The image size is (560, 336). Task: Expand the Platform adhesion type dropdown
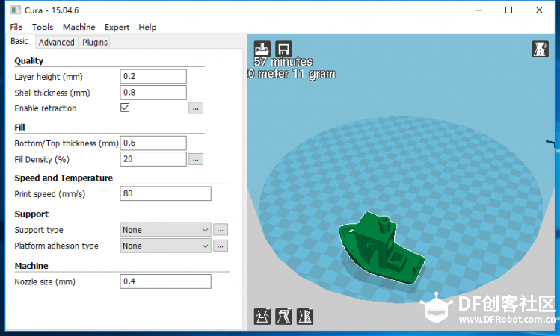(165, 246)
